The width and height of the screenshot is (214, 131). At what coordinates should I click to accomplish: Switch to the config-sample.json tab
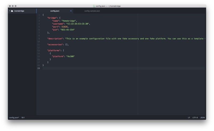click(x=92, y=11)
